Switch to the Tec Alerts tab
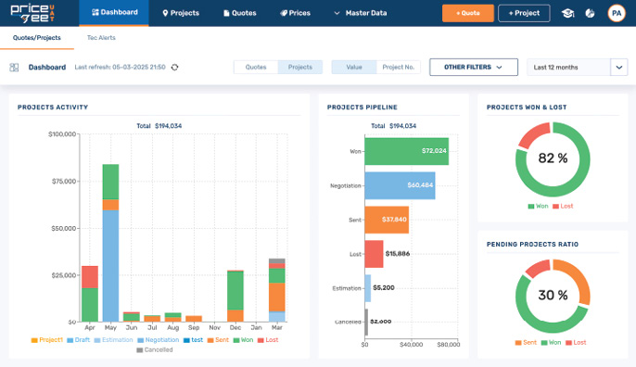 pos(101,38)
